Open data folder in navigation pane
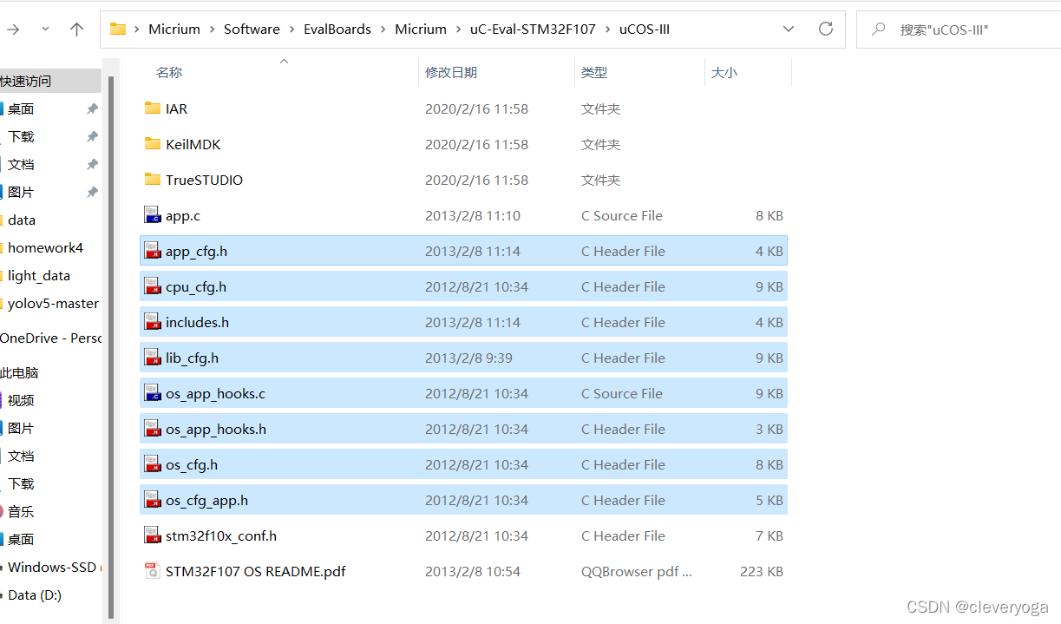Image resolution: width=1061 pixels, height=624 pixels. 22,220
